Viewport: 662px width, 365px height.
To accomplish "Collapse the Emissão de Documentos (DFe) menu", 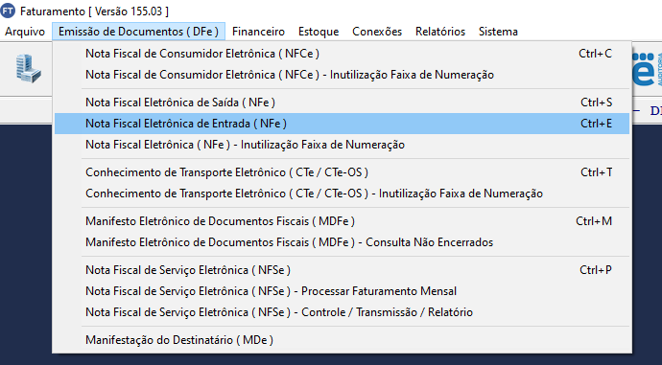I will [138, 32].
